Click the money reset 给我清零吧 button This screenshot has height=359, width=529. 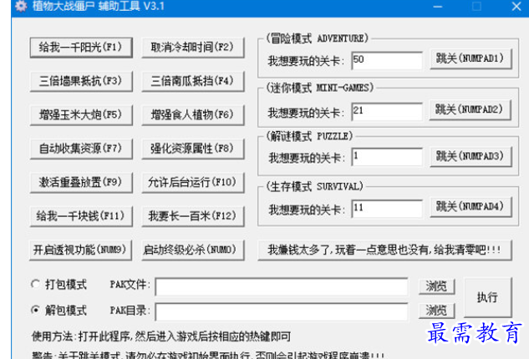tap(384, 250)
